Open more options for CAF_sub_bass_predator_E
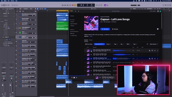Screen dimensions: 172x97 coord(158,54)
